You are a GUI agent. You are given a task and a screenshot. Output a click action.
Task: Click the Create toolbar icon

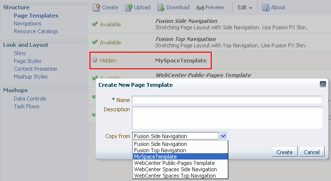(x=96, y=8)
